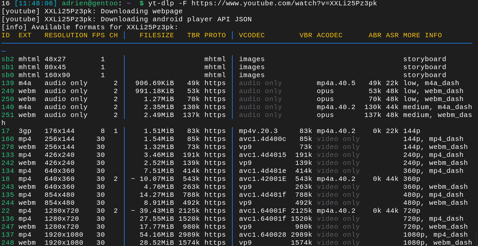Click format ID 137

(8, 235)
